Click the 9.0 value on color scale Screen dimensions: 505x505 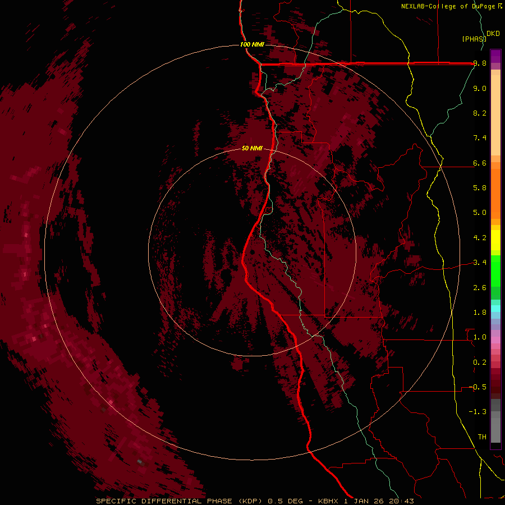click(x=480, y=88)
